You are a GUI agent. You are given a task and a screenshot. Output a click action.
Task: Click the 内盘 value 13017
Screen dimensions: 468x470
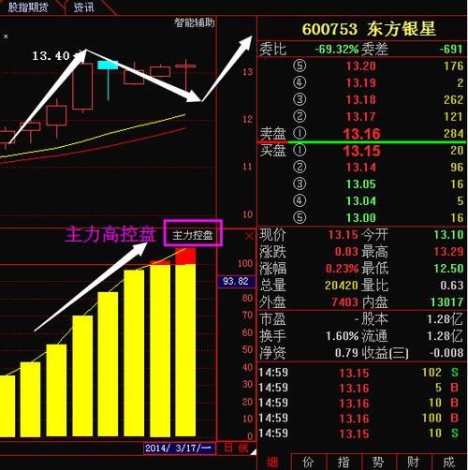(446, 302)
